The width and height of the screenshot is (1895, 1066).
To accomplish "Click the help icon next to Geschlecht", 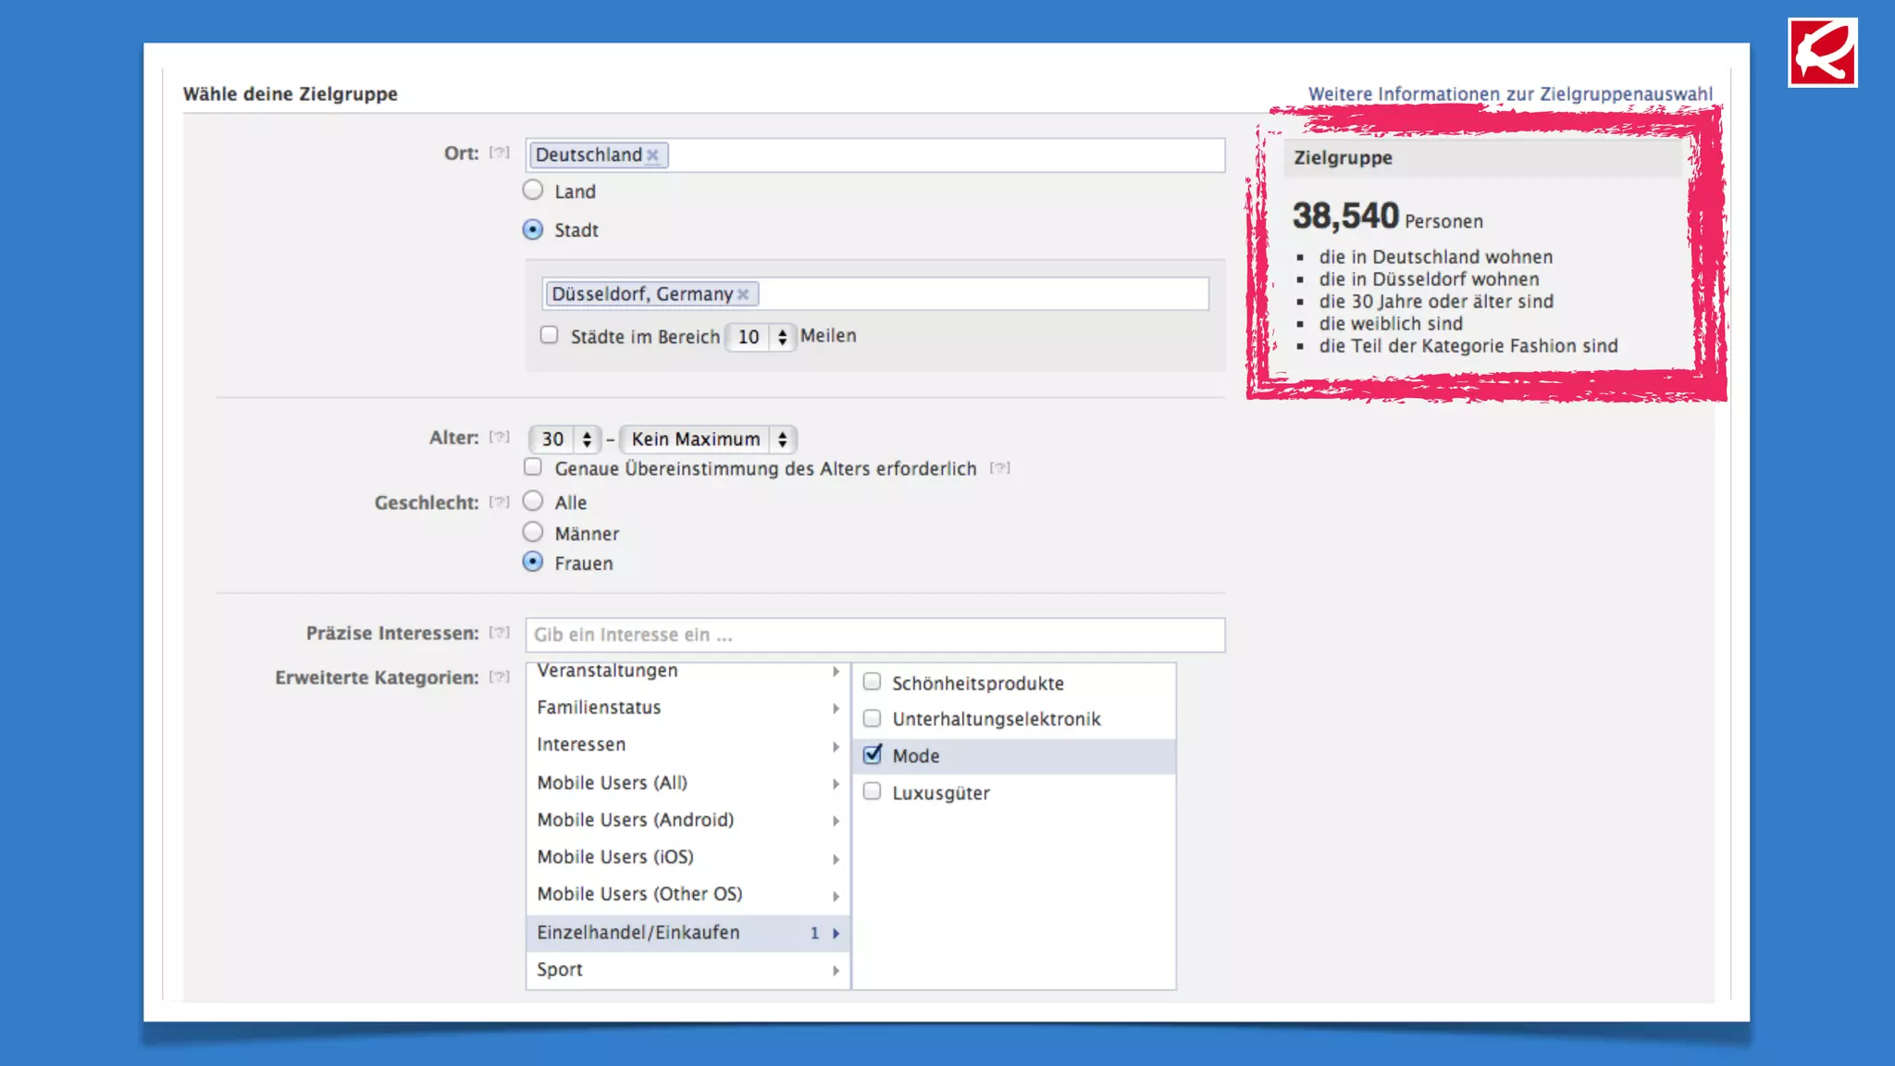I will tap(500, 502).
